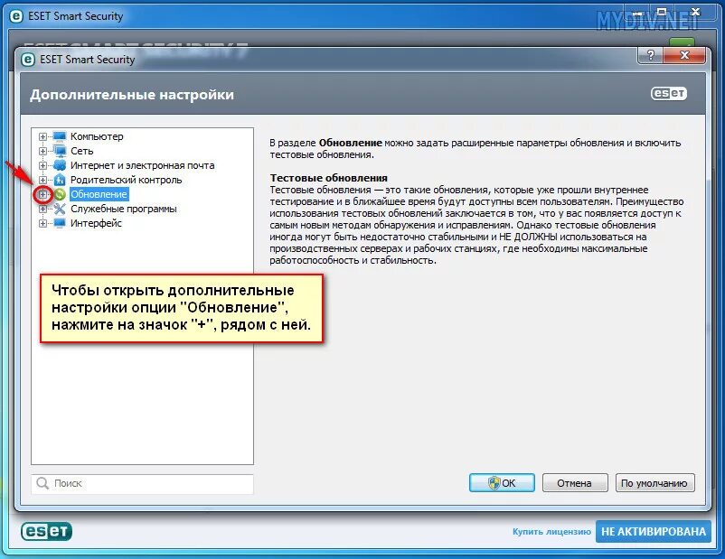Viewport: 725px width, 559px height.
Task: Click the help question mark button
Action: point(651,55)
